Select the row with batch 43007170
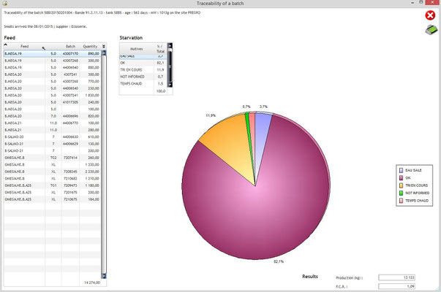This screenshot has width=441, height=292. point(53,53)
